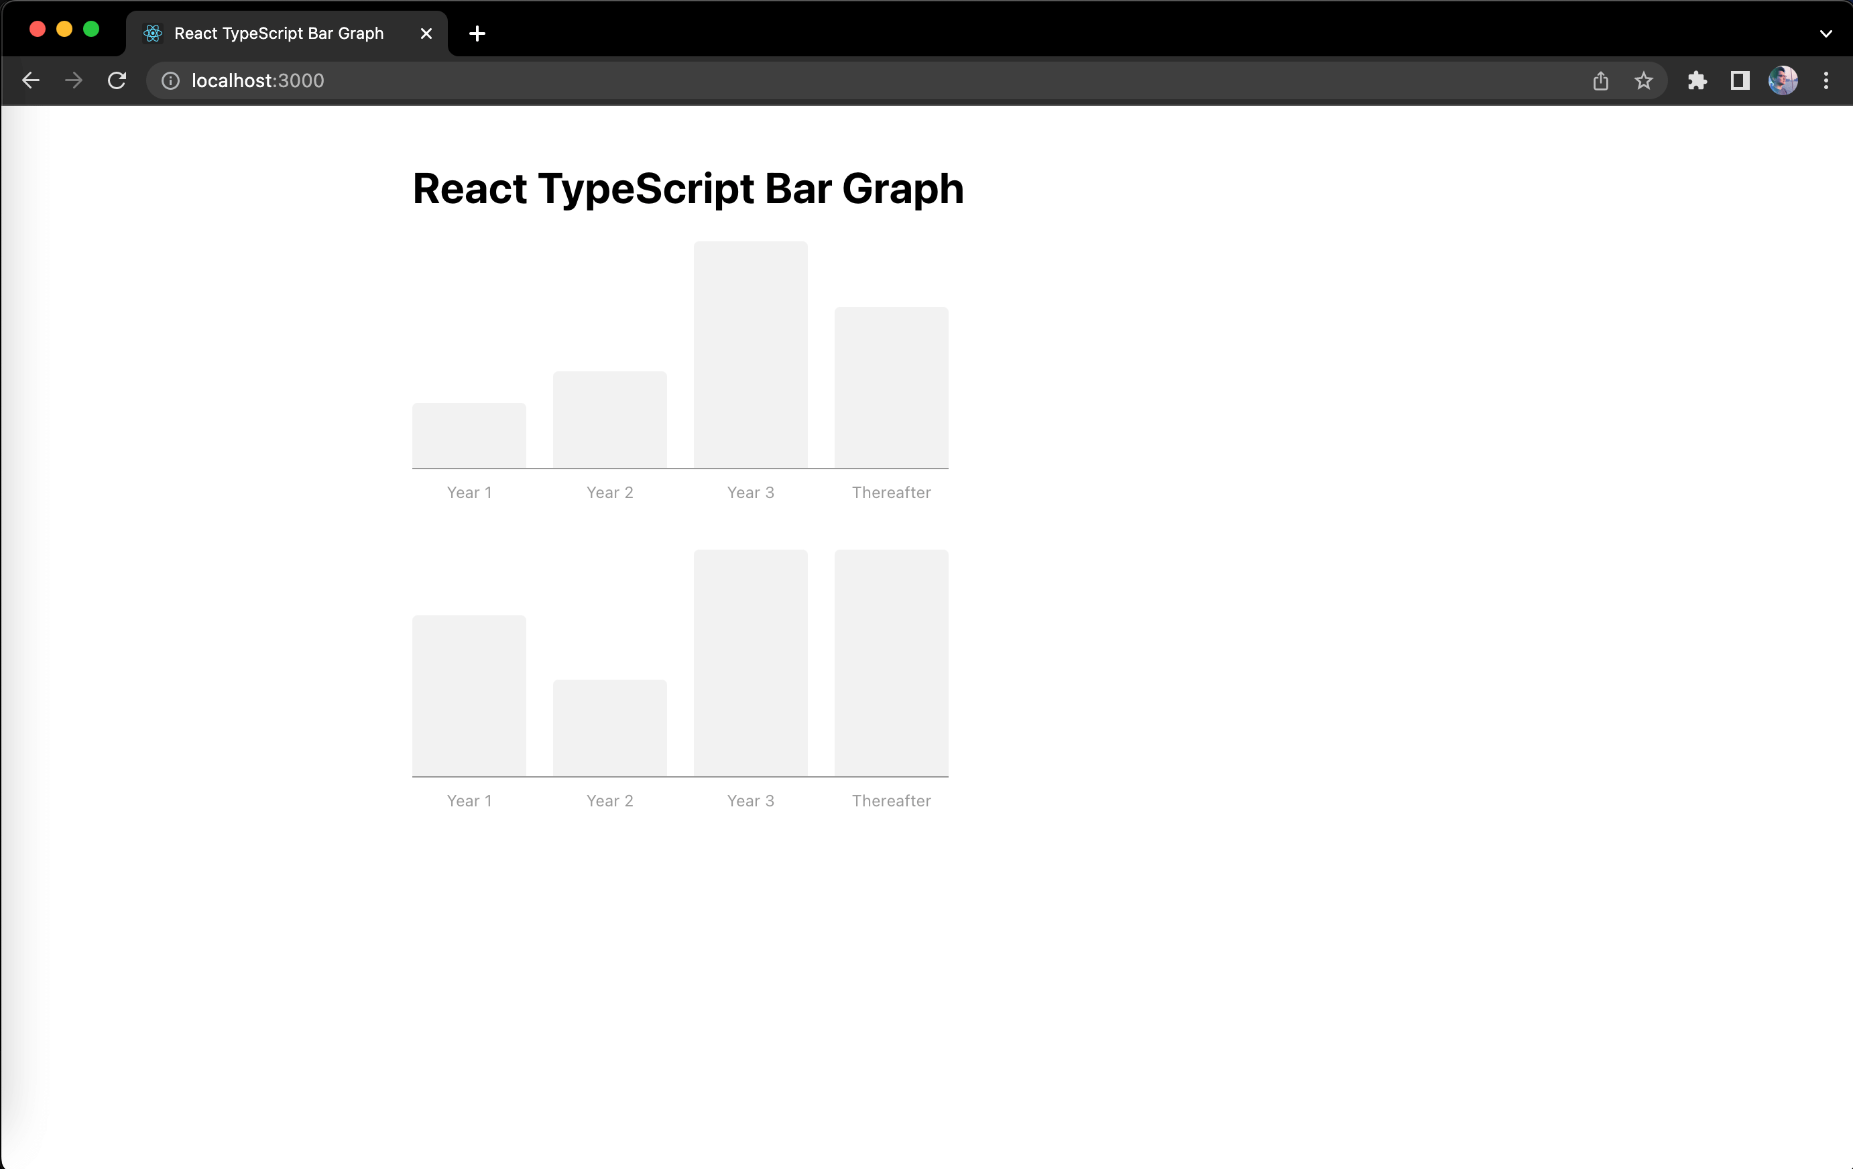Click the page reload icon

119,81
